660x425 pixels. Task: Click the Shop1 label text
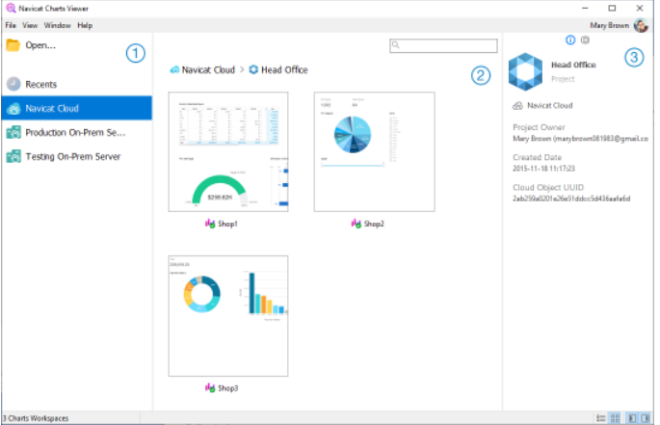coord(227,225)
